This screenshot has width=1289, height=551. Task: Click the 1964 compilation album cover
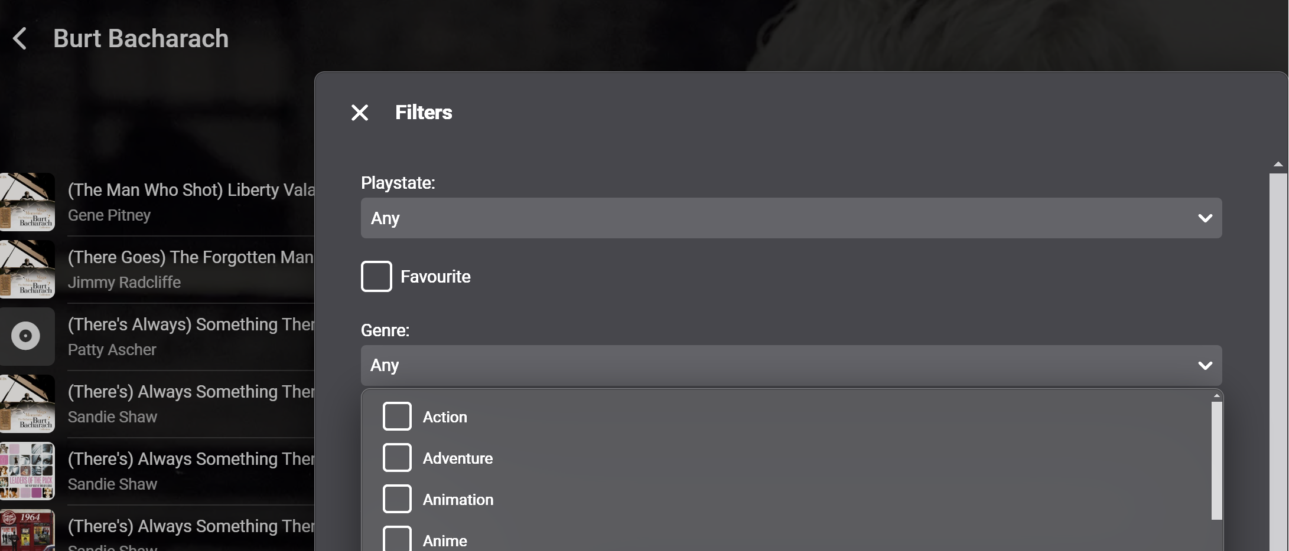click(x=27, y=530)
